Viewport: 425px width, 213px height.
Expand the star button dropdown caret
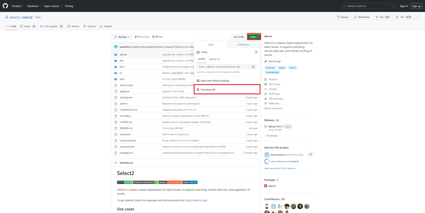coord(417,17)
